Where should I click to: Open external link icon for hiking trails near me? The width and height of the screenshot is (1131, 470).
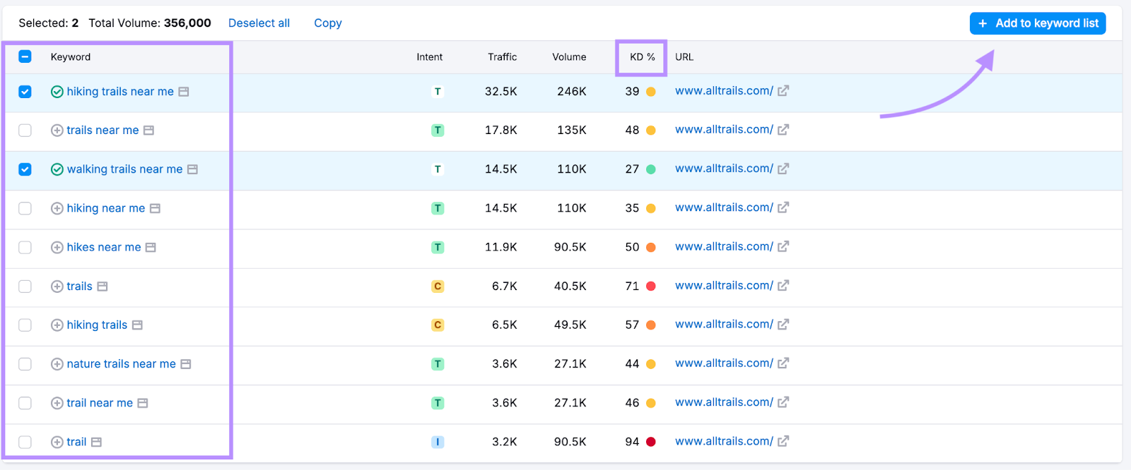click(783, 91)
